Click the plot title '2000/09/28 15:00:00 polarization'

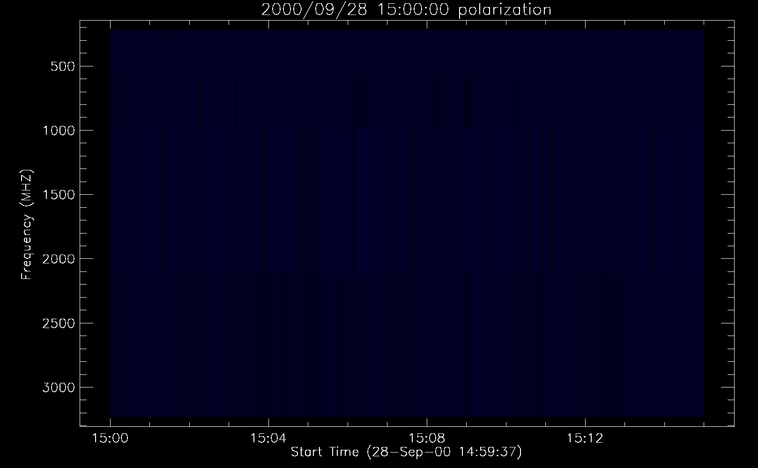click(406, 10)
